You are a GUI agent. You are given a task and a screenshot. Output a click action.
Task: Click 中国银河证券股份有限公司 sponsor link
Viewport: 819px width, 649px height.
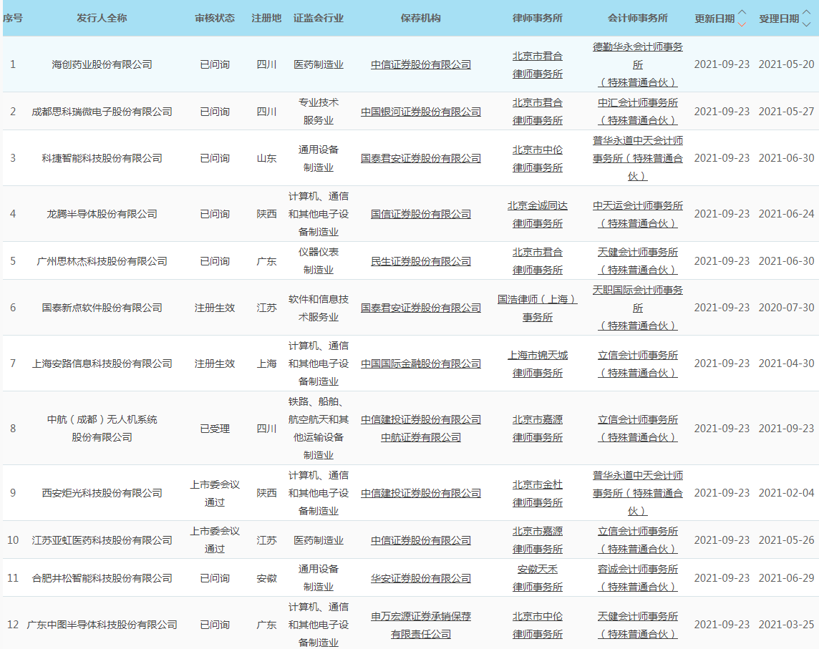tap(420, 112)
